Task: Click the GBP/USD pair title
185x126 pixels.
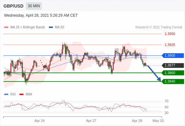Action: [13, 6]
